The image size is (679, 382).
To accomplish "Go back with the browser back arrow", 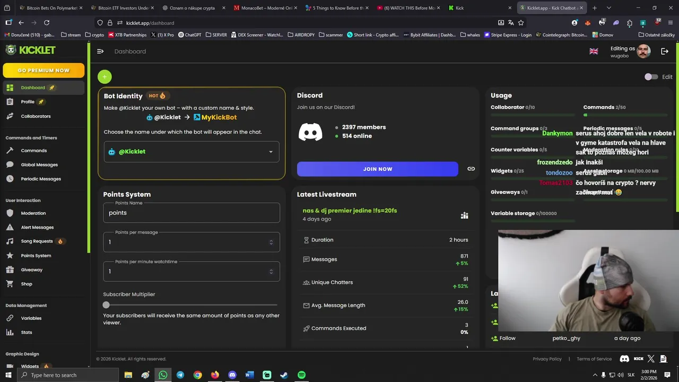I will pyautogui.click(x=21, y=23).
